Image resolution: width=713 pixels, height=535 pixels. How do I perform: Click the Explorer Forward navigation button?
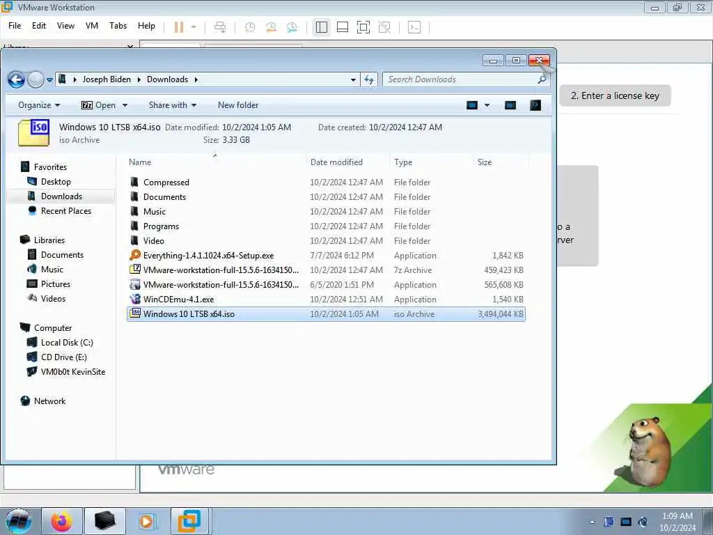36,79
